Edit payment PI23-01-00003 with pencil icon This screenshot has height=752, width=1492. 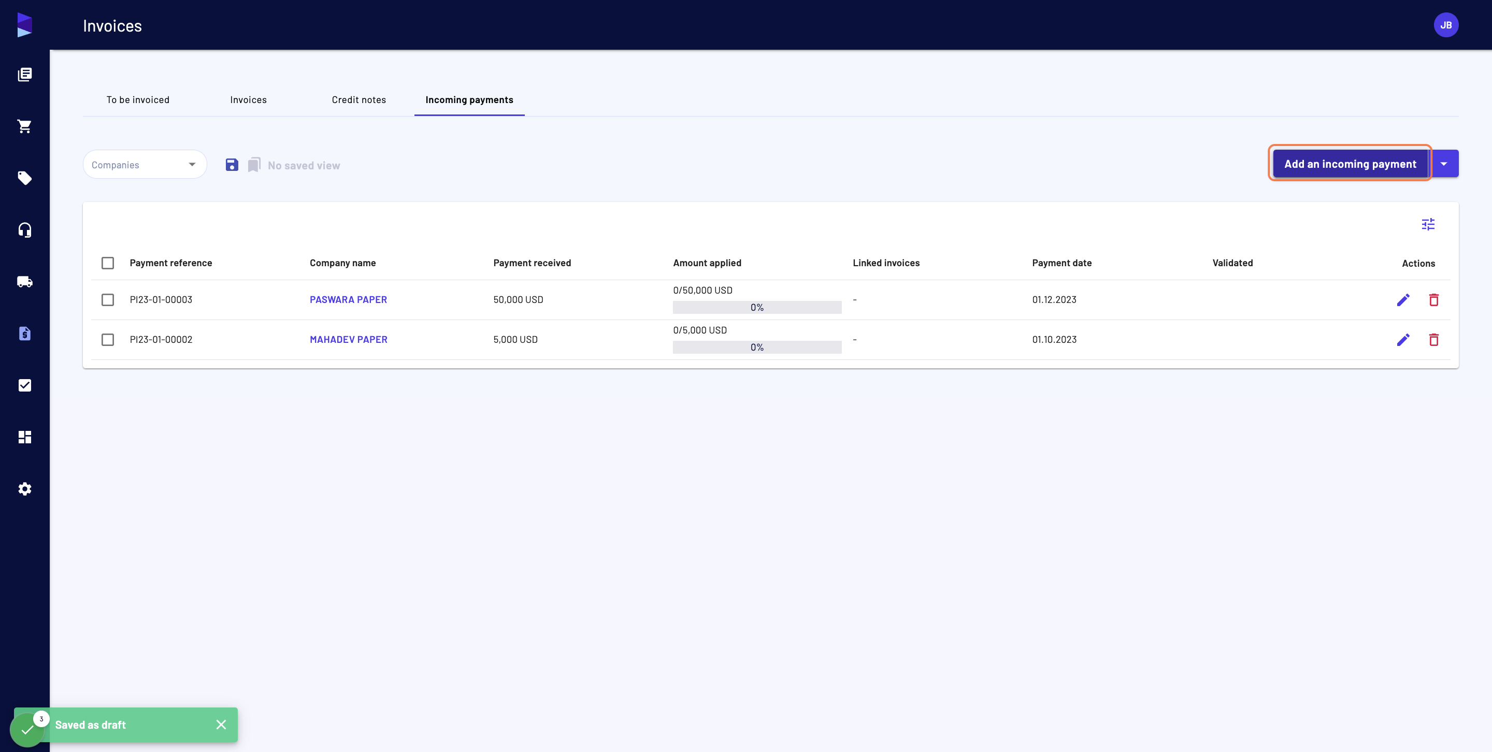point(1403,300)
